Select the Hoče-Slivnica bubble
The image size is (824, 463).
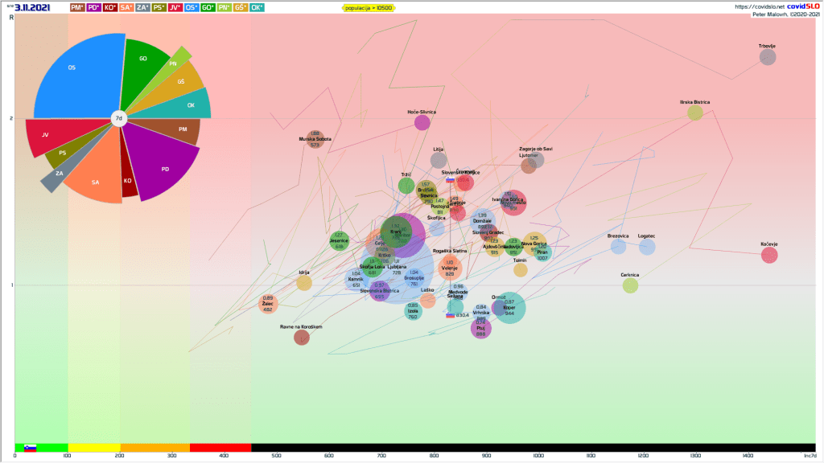point(422,122)
